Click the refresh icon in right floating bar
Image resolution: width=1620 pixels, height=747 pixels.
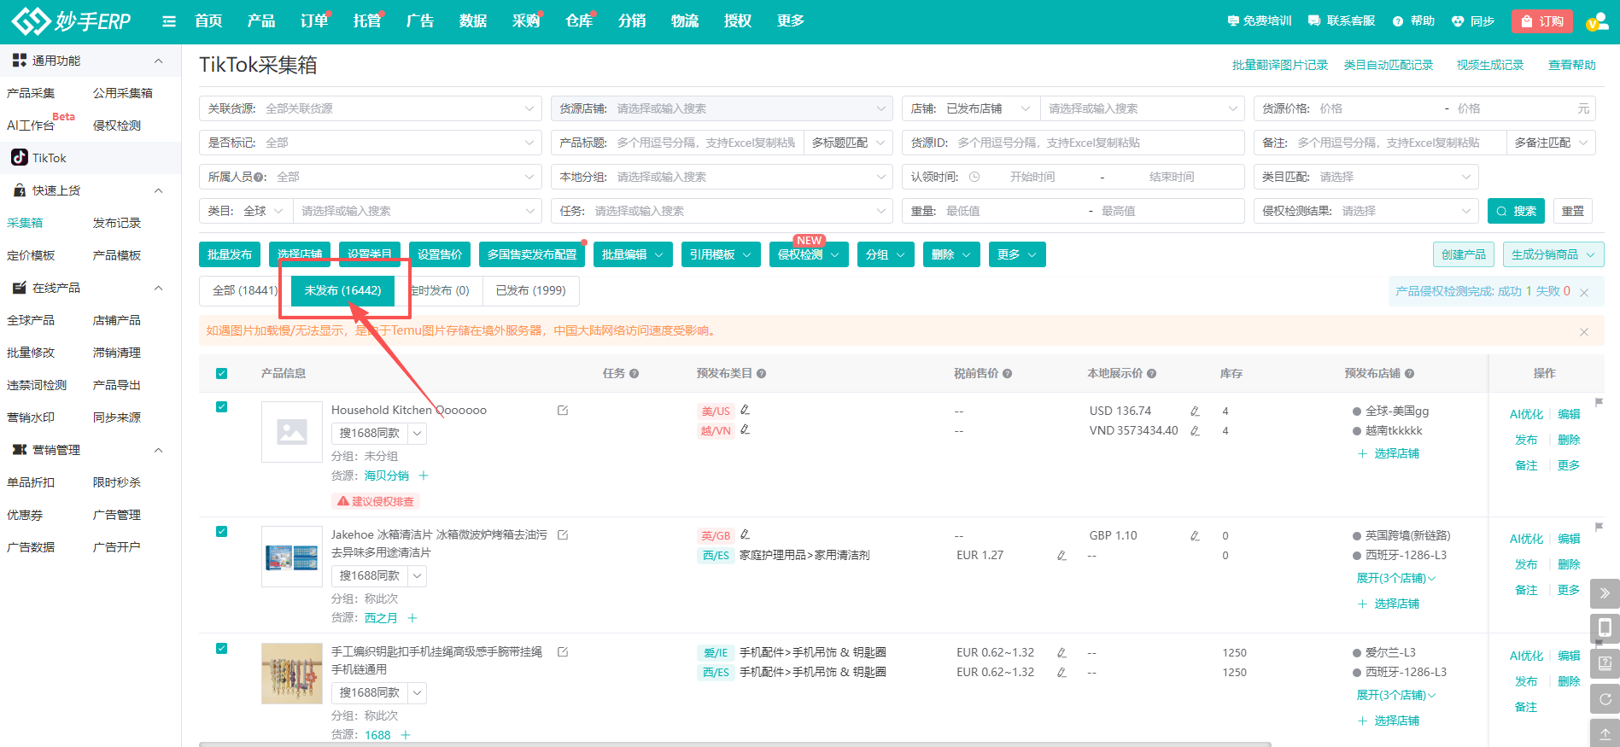click(x=1605, y=699)
